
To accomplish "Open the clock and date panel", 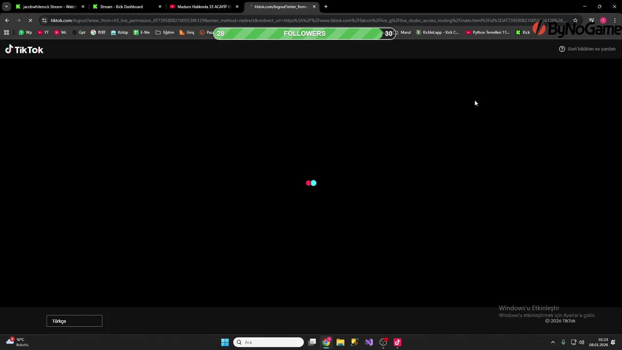I will (x=599, y=342).
